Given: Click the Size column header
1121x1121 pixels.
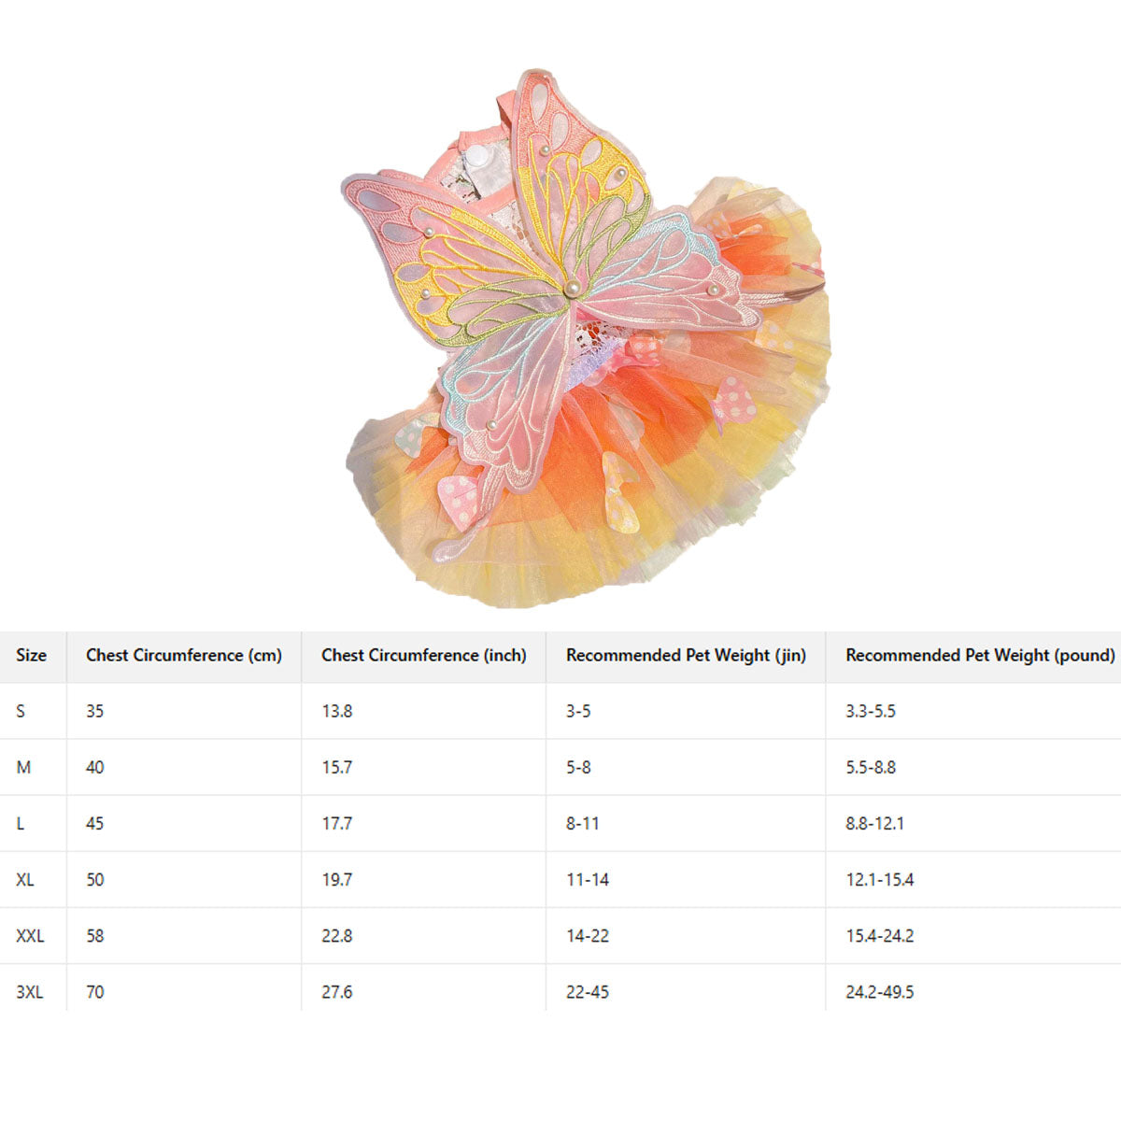Looking at the screenshot, I should pos(31,656).
